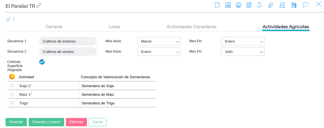Click the printer icon

coord(238,5)
